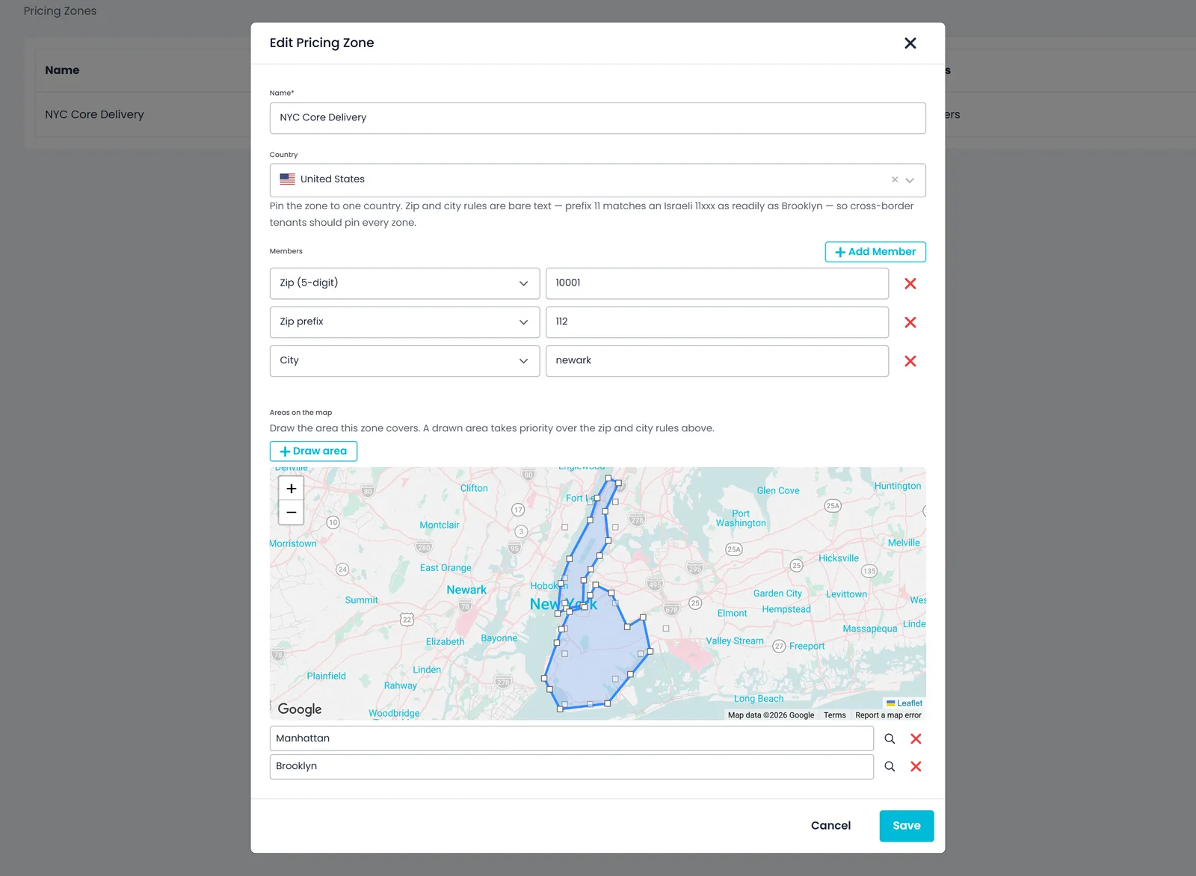Open the Zip prefix member type dropdown
1196x876 pixels.
tap(404, 322)
